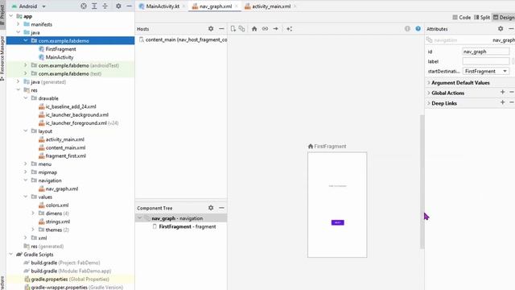
Task: Select build.gradle (Project: FabDemo)
Action: point(65,263)
